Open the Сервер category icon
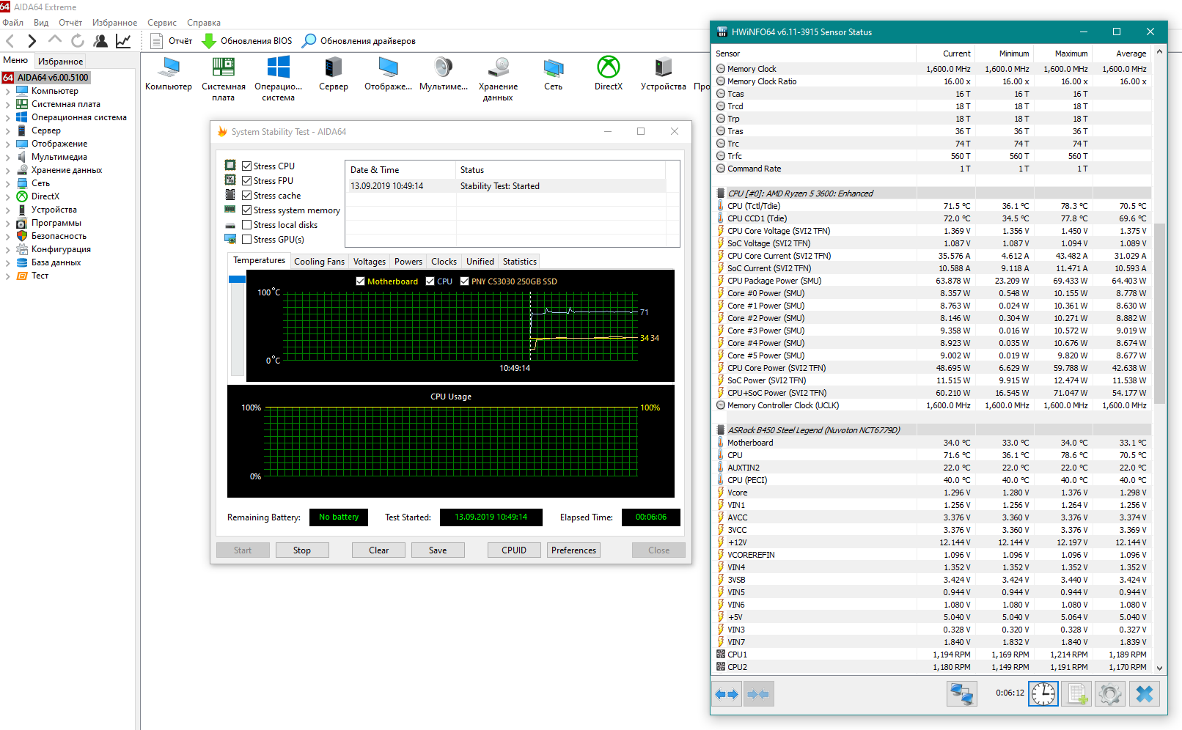Screen dimensions: 1182x730 click(x=334, y=74)
